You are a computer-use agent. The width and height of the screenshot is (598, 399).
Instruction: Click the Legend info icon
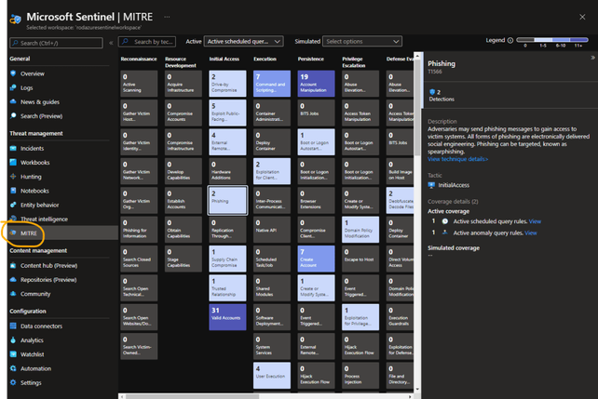[510, 40]
